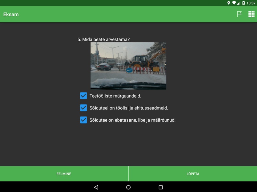257x192 pixels.
Task: Tap the "Eksam" title
Action: (11, 14)
